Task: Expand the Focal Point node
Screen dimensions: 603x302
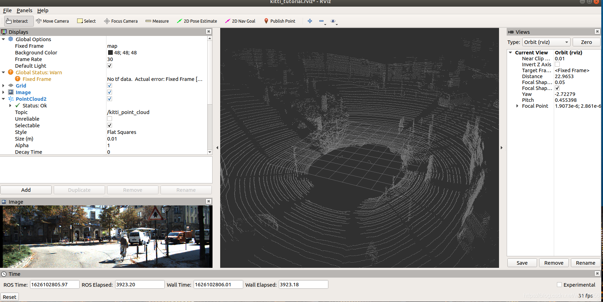Action: [x=517, y=106]
